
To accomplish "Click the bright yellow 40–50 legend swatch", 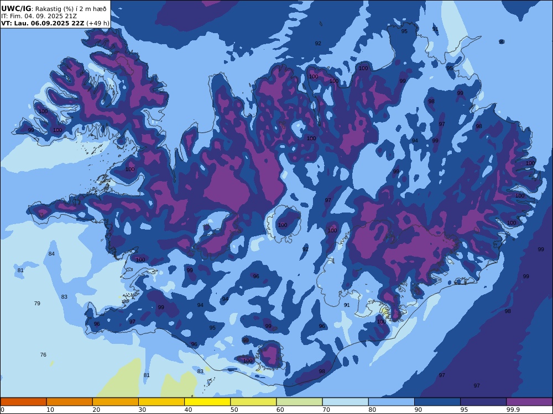I will point(207,402).
